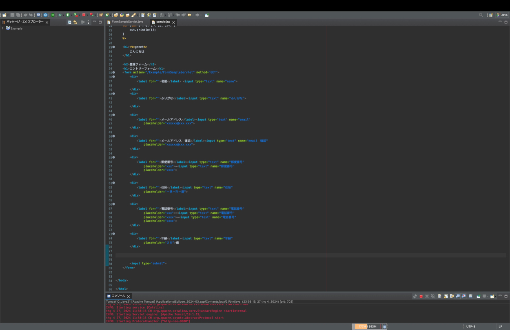Toggle the code fold marker at line 35

pos(113,73)
